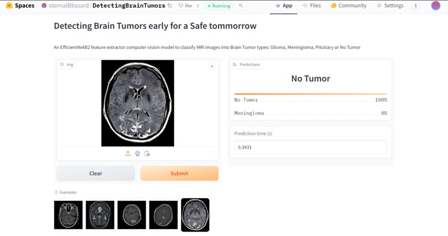Click the large No Tumor result heading

pos(311,78)
